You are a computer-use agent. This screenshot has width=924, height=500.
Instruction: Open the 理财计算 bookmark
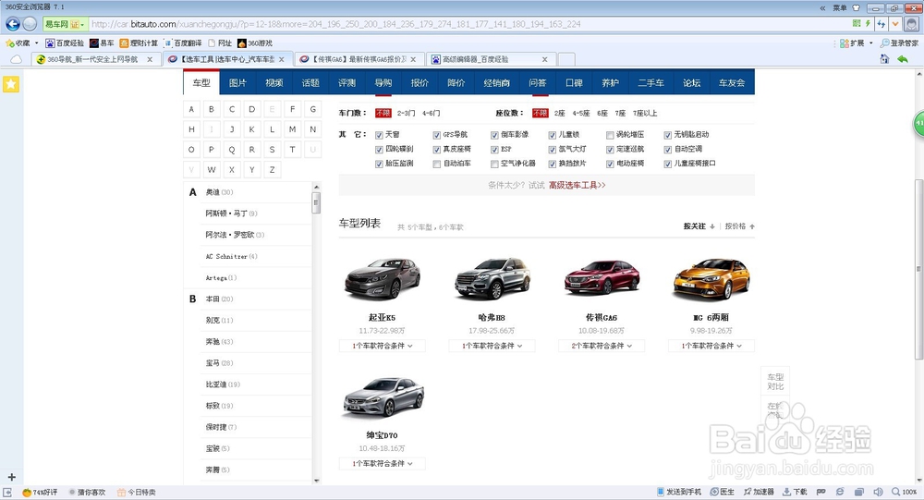[139, 43]
